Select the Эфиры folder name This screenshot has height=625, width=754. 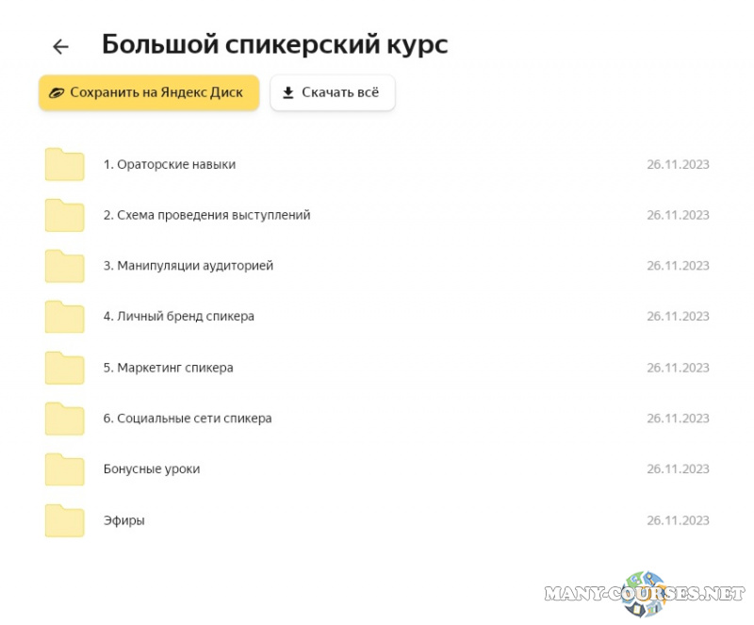[x=124, y=520]
